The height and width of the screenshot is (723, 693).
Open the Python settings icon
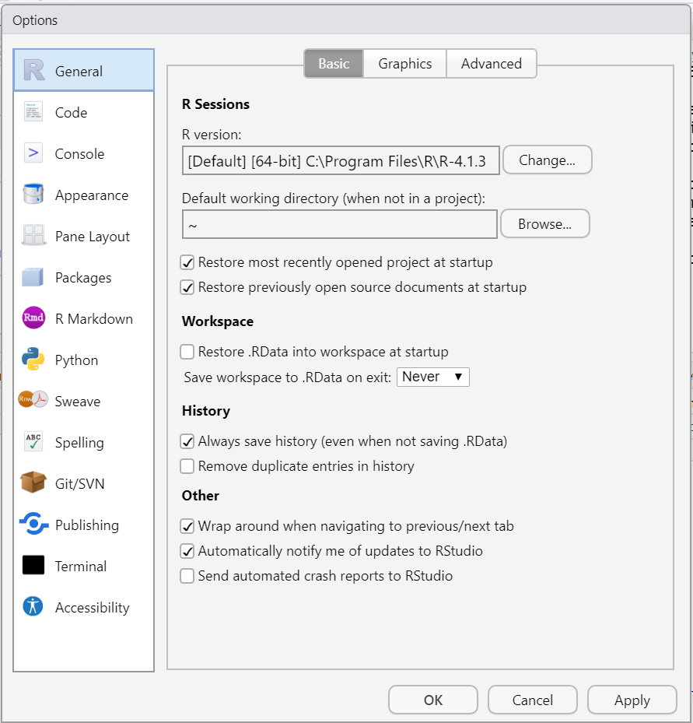(32, 360)
